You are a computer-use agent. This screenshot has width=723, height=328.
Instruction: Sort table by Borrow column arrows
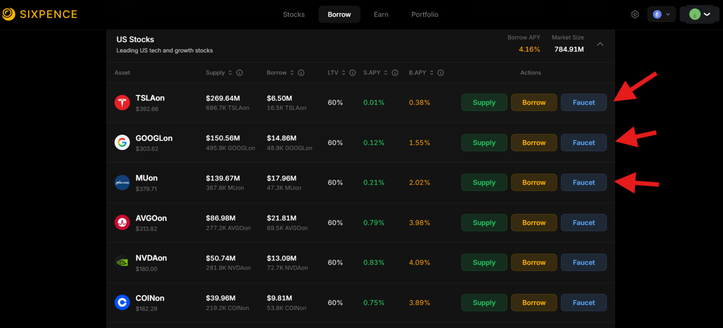[292, 73]
